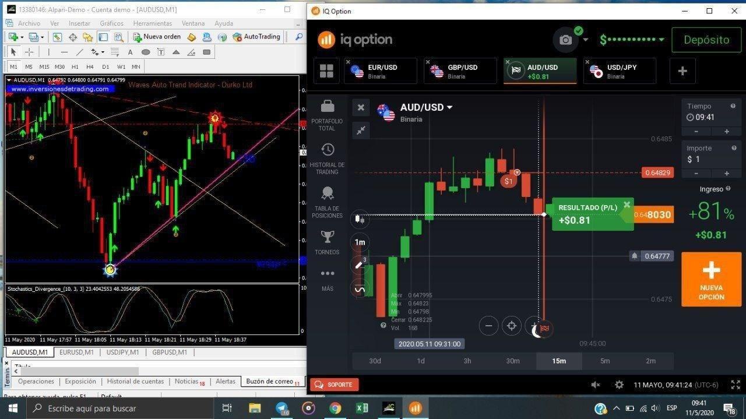
Task: Open Herramientas menu in MetaTrader
Action: (152, 23)
